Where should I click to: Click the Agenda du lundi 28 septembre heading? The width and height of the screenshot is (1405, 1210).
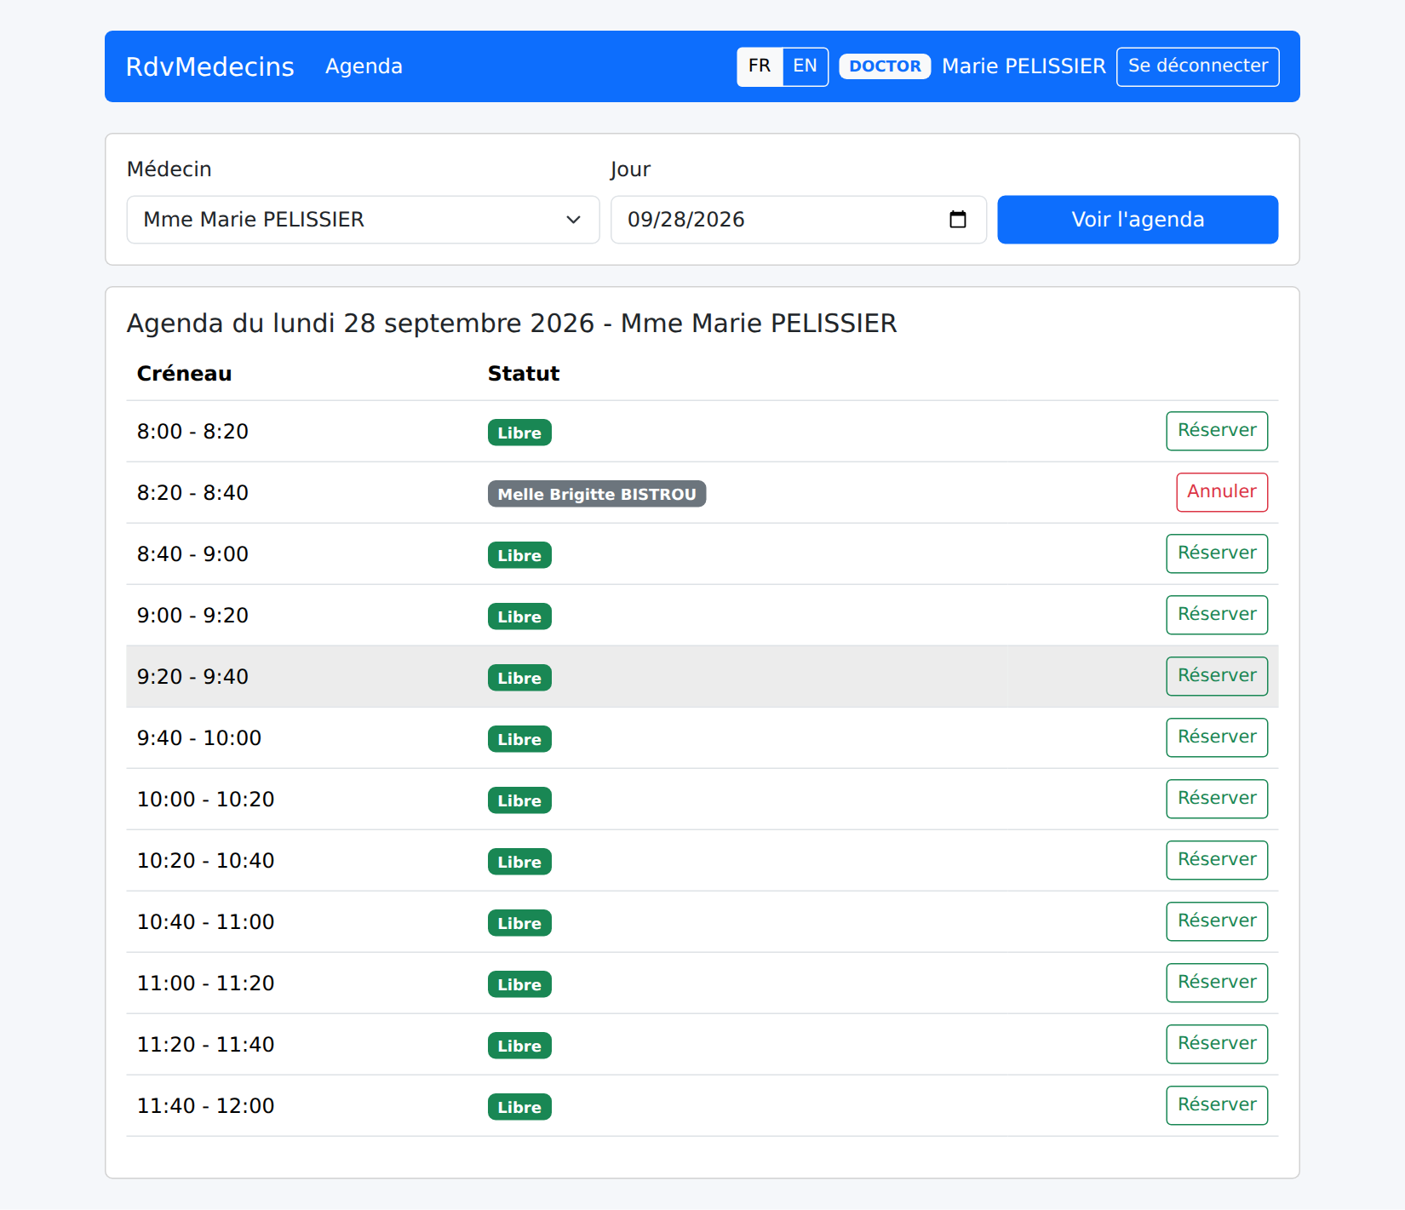pos(512,324)
